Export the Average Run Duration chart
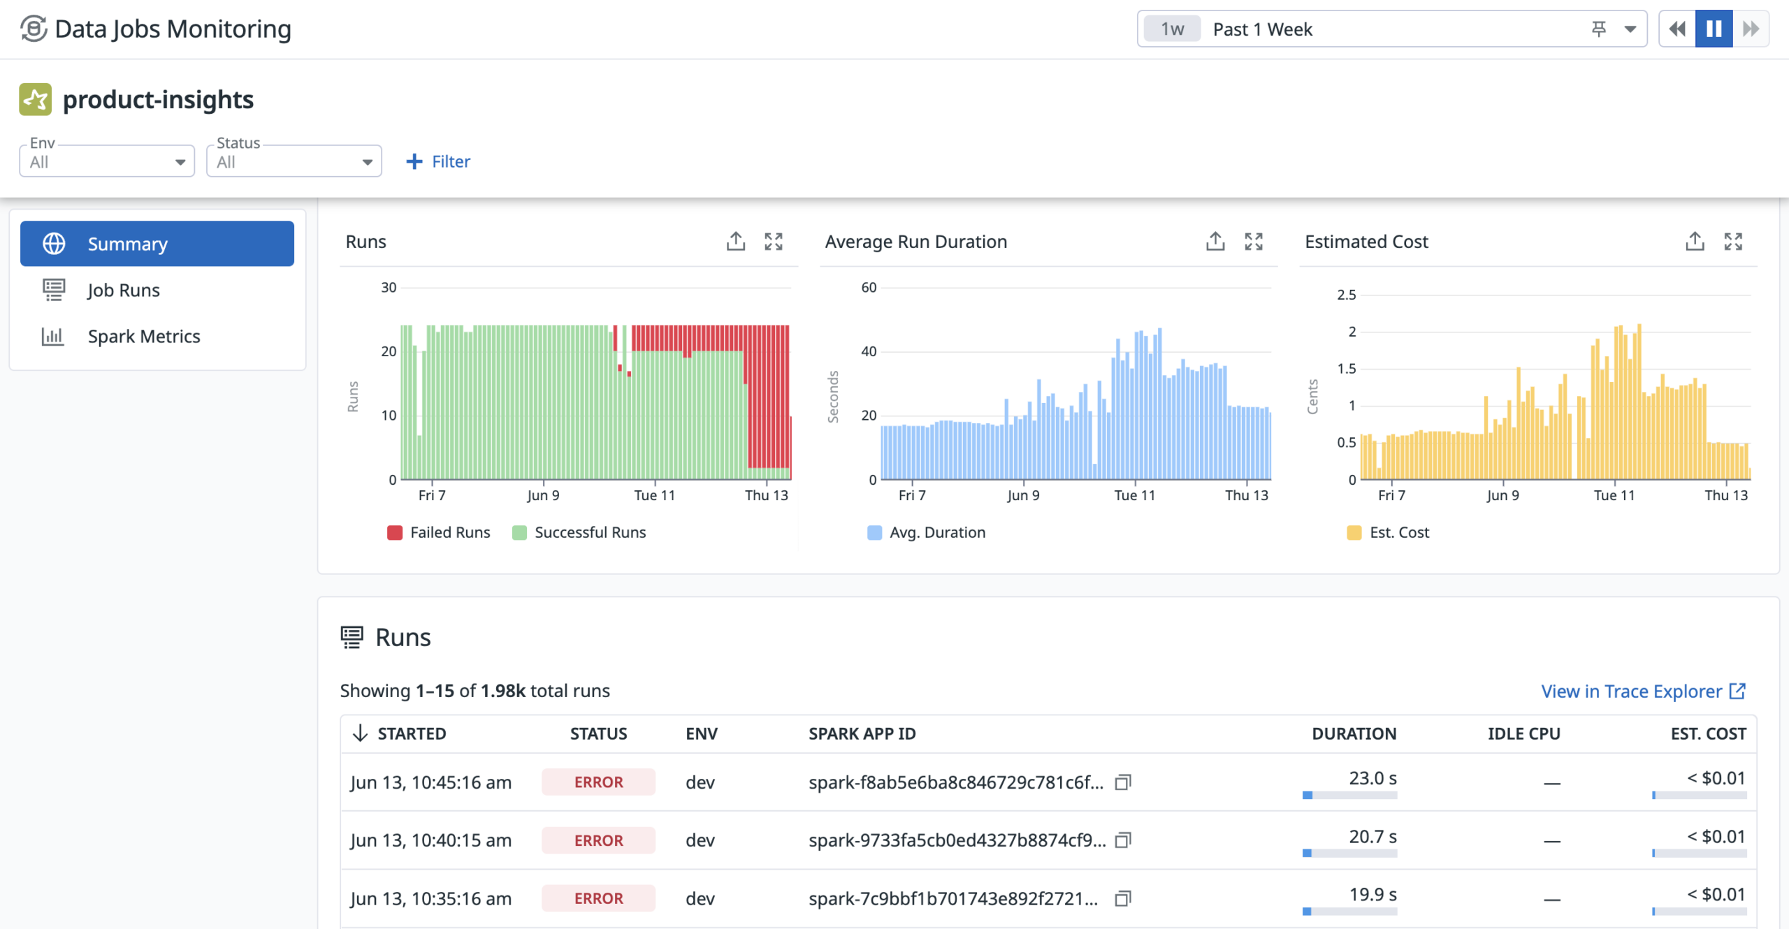Viewport: 1789px width, 929px height. tap(1215, 242)
